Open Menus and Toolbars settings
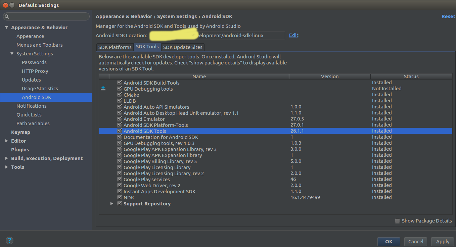 (x=40, y=45)
